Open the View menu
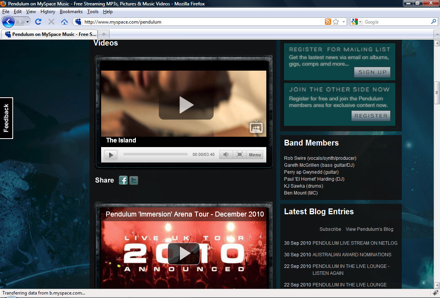This screenshot has height=298, width=440. [x=31, y=12]
